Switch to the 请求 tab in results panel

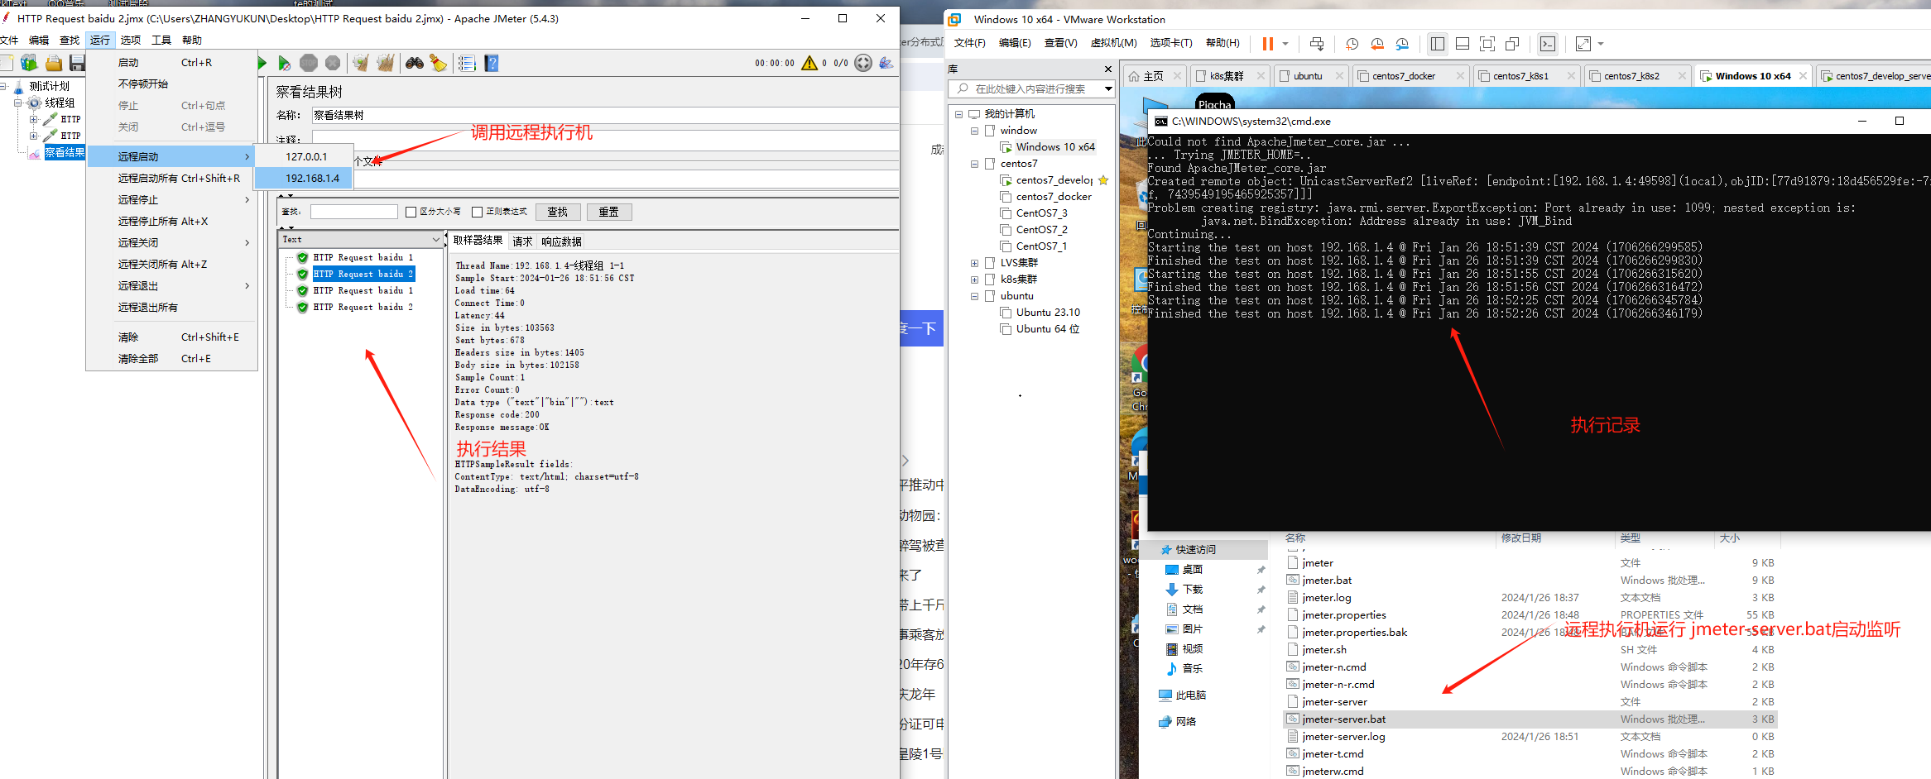(x=522, y=241)
